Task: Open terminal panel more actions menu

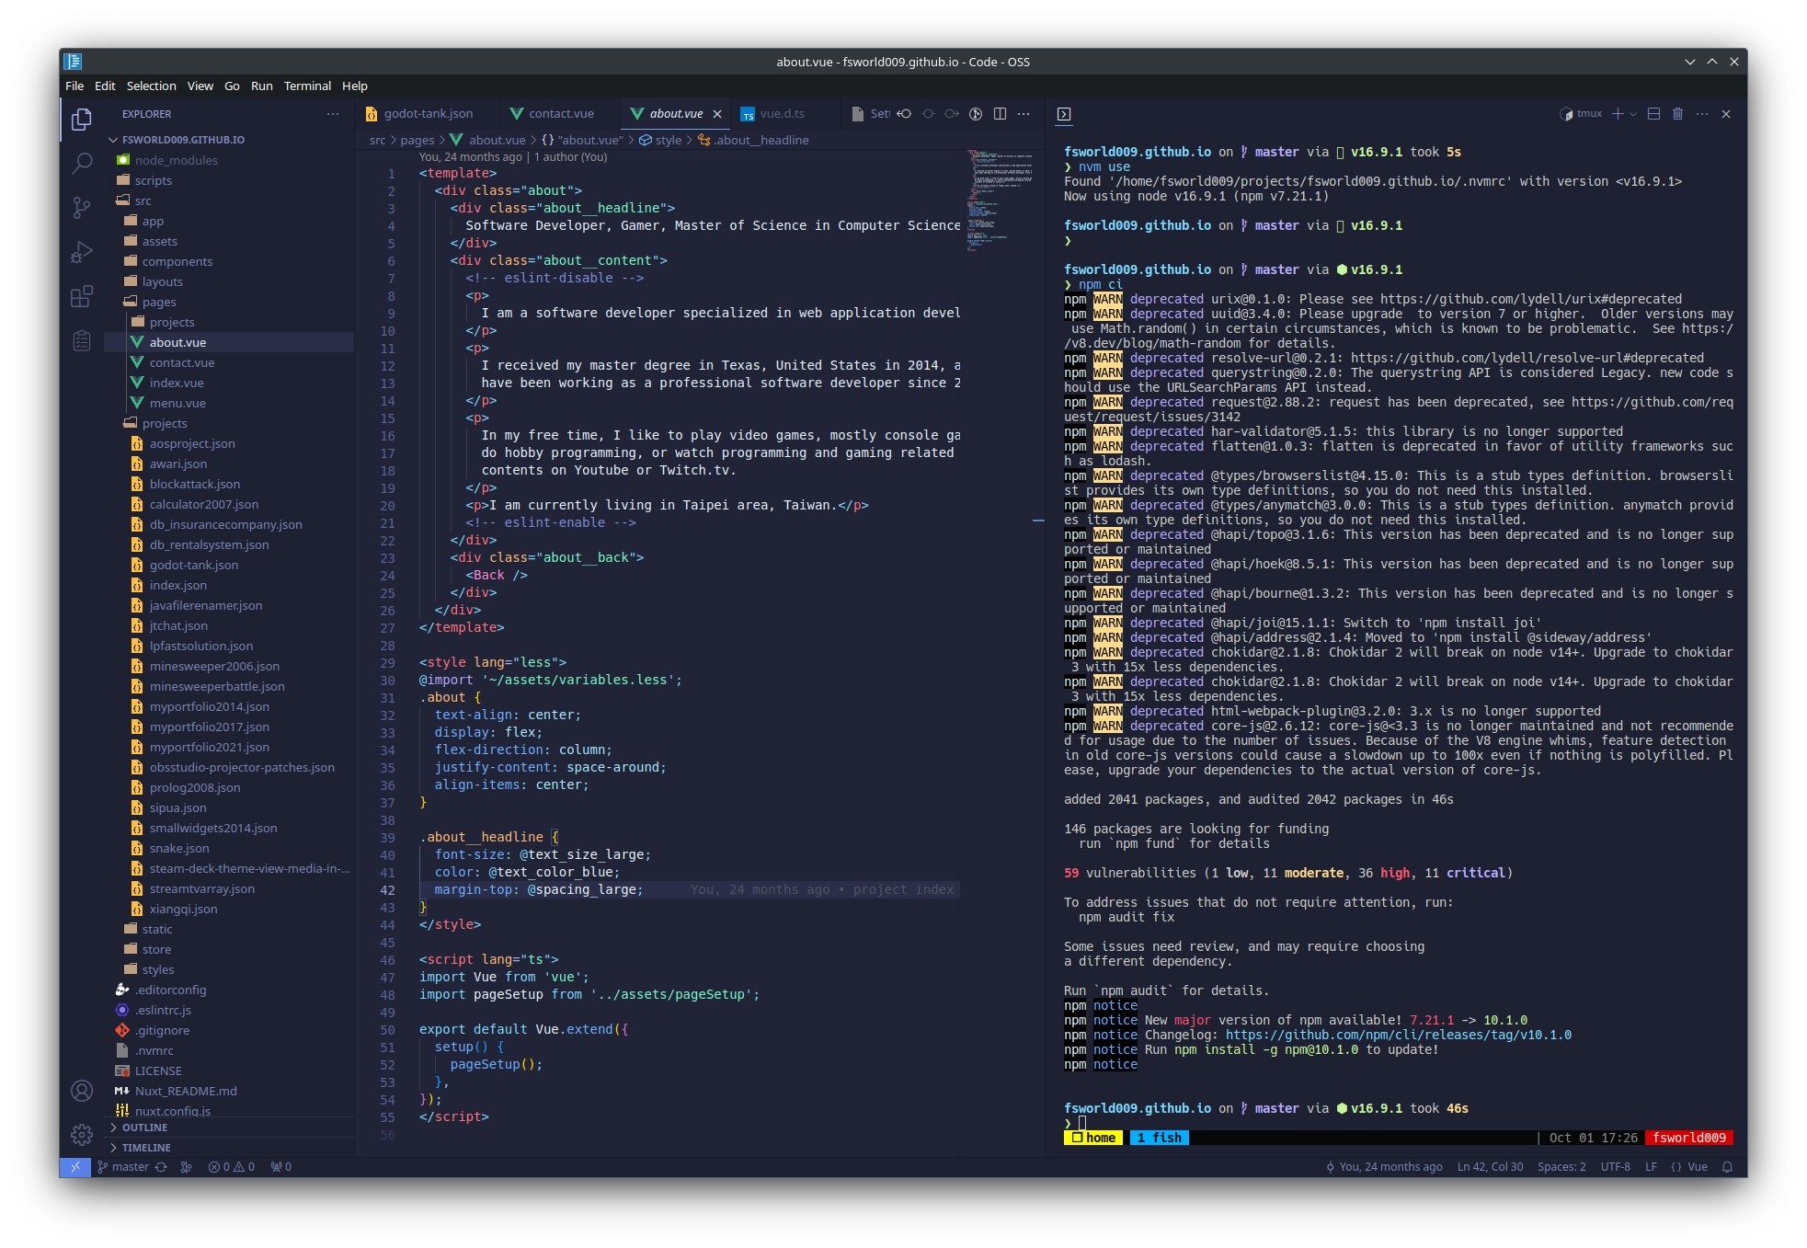Action: (1702, 114)
